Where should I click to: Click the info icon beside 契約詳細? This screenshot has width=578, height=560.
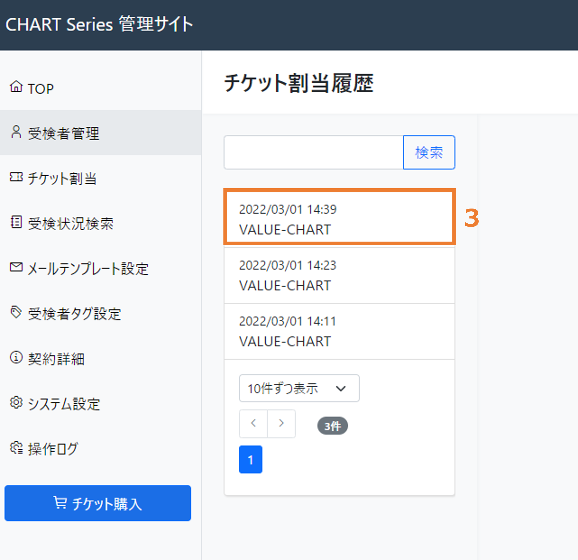click(x=16, y=357)
